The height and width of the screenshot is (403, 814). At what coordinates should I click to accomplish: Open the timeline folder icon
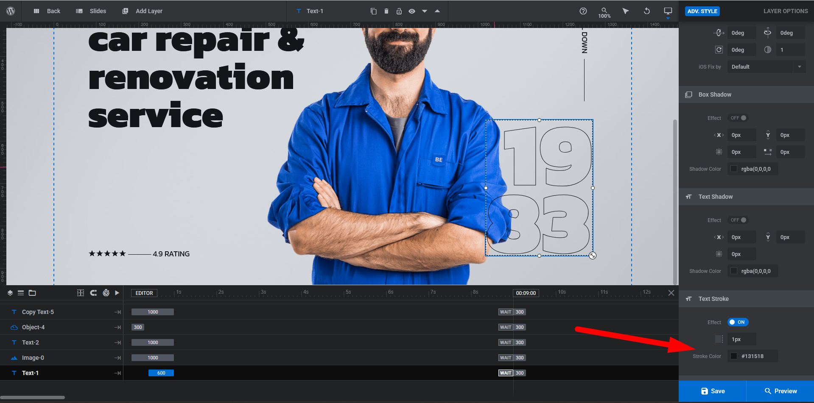click(x=32, y=293)
